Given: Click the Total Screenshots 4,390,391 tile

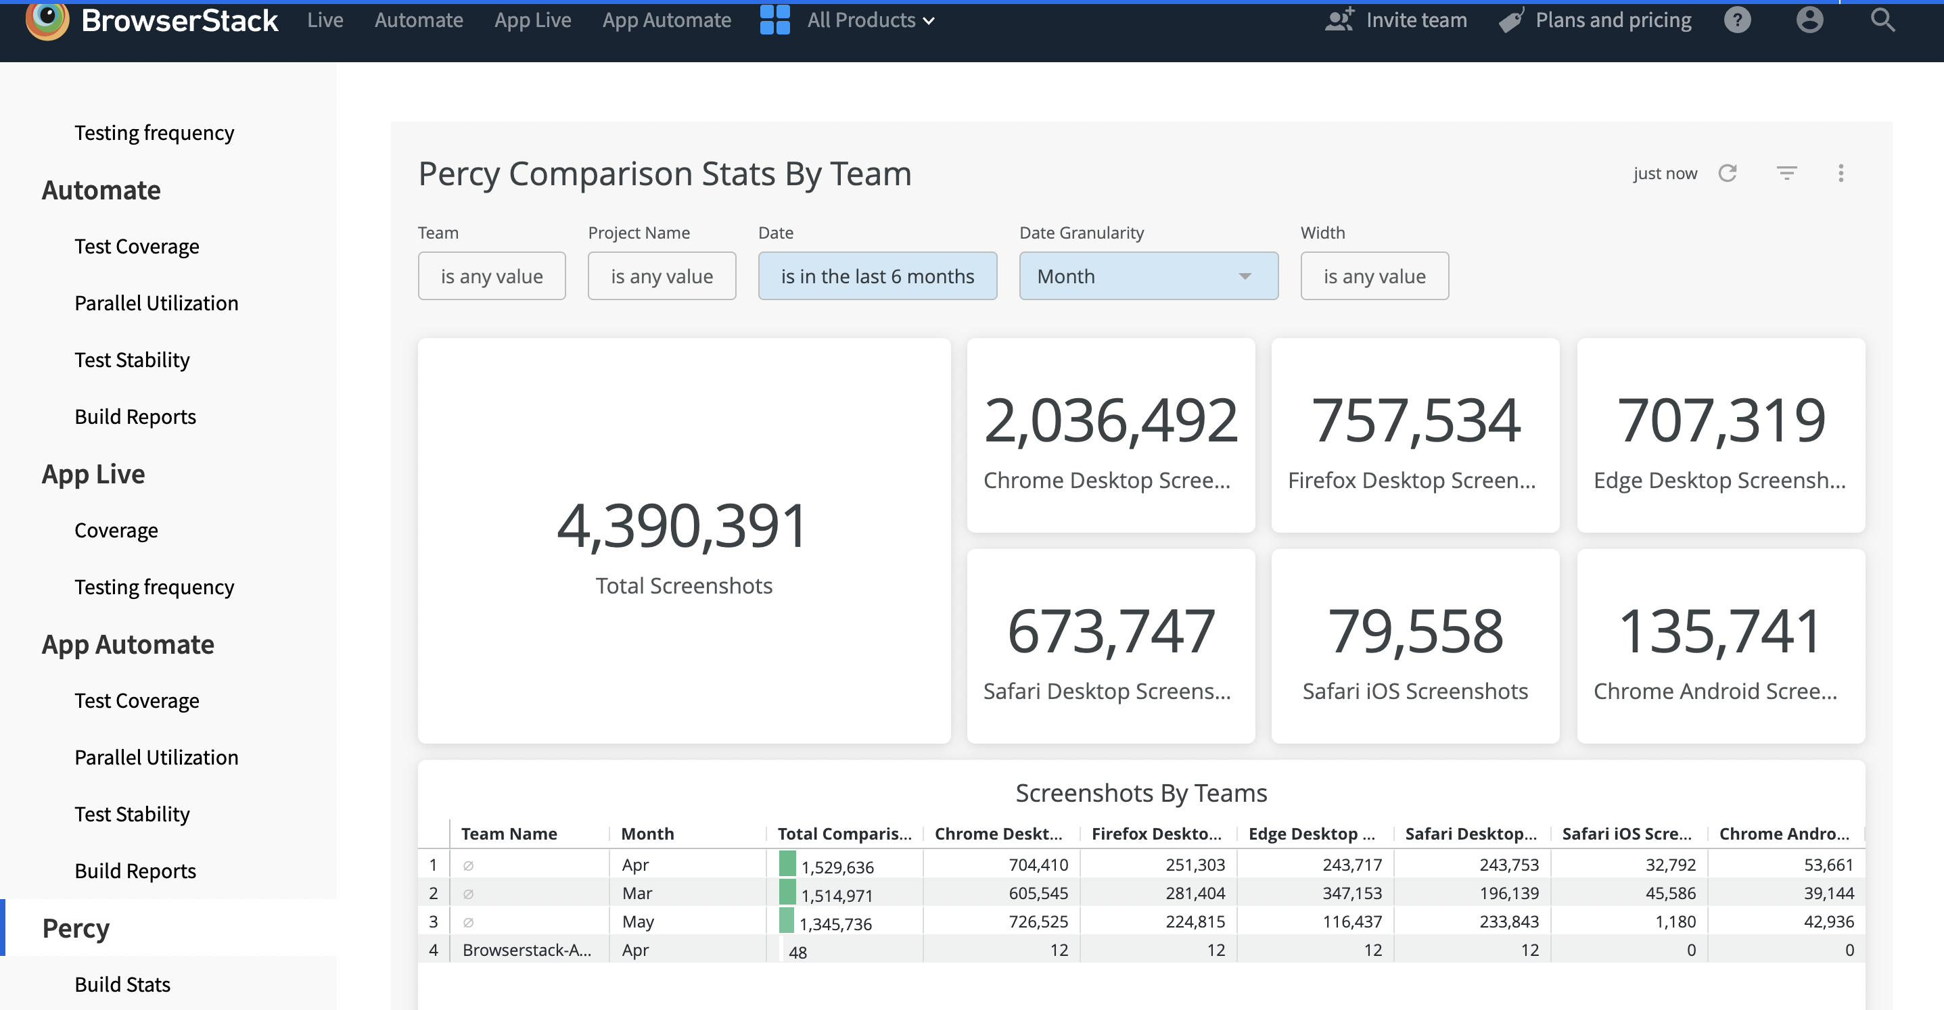Looking at the screenshot, I should point(684,540).
